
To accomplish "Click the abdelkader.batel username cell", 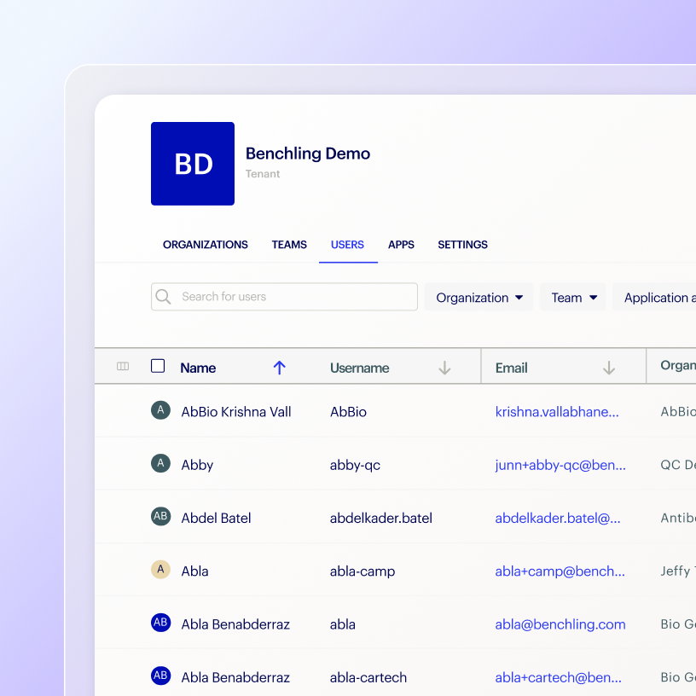I will pyautogui.click(x=381, y=518).
